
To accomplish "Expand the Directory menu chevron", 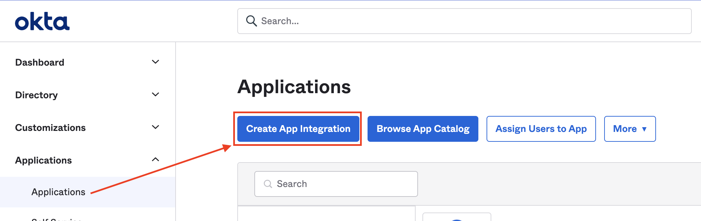I will tap(155, 95).
